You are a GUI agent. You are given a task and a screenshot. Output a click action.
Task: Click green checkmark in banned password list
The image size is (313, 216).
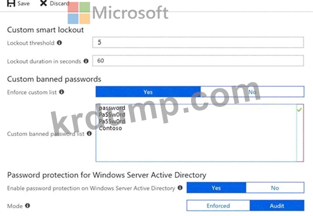click(299, 110)
